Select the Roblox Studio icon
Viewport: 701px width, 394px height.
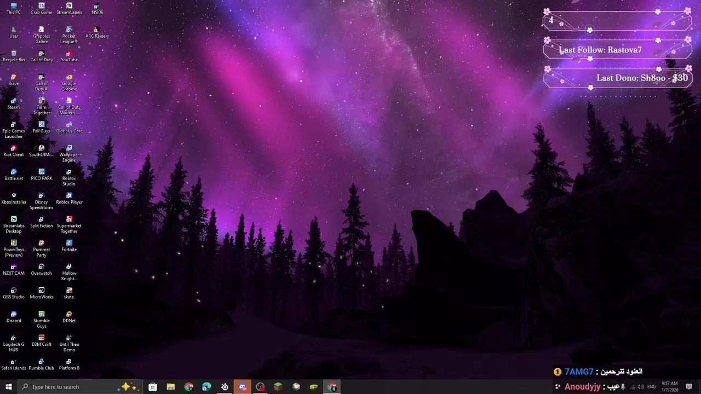(69, 177)
